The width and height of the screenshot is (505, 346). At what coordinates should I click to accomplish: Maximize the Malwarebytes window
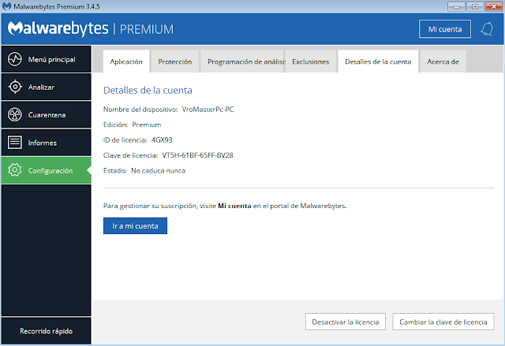(x=475, y=6)
